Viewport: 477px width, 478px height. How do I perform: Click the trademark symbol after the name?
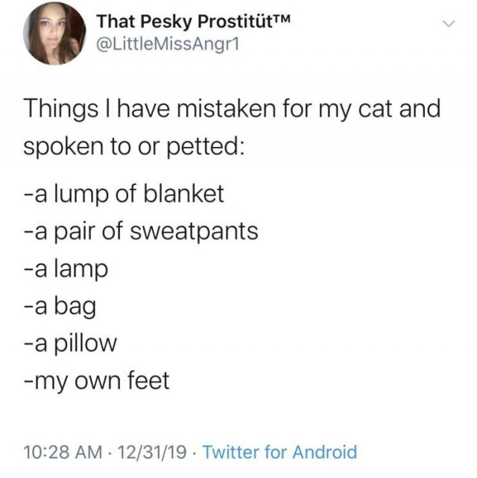(x=281, y=19)
